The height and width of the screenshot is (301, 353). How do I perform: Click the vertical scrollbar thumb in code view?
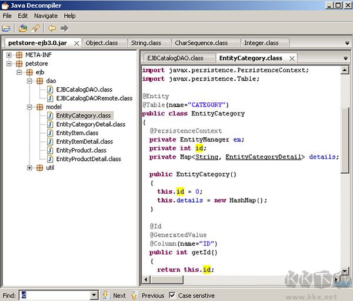345,140
